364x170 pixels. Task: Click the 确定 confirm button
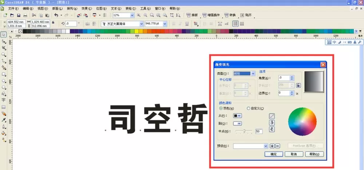[274, 154]
